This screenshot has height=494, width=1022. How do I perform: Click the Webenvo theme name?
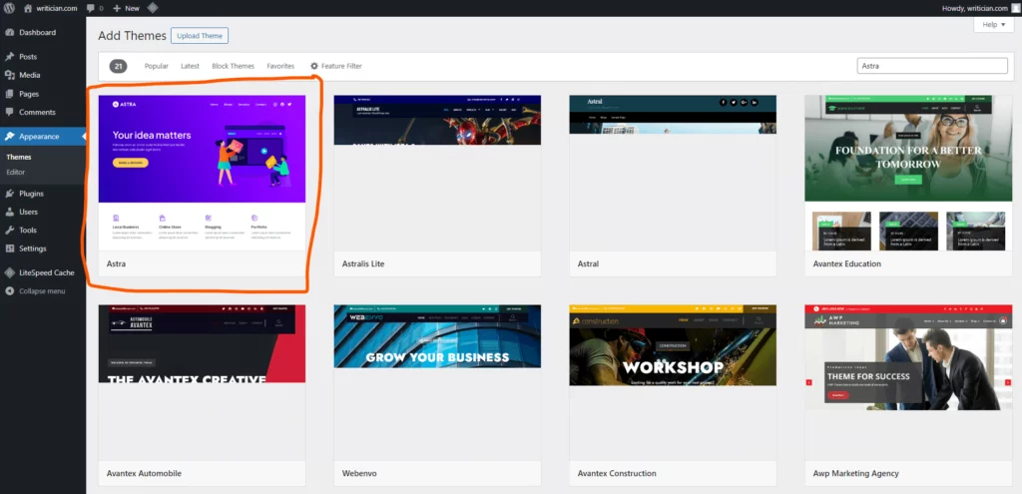tap(359, 473)
